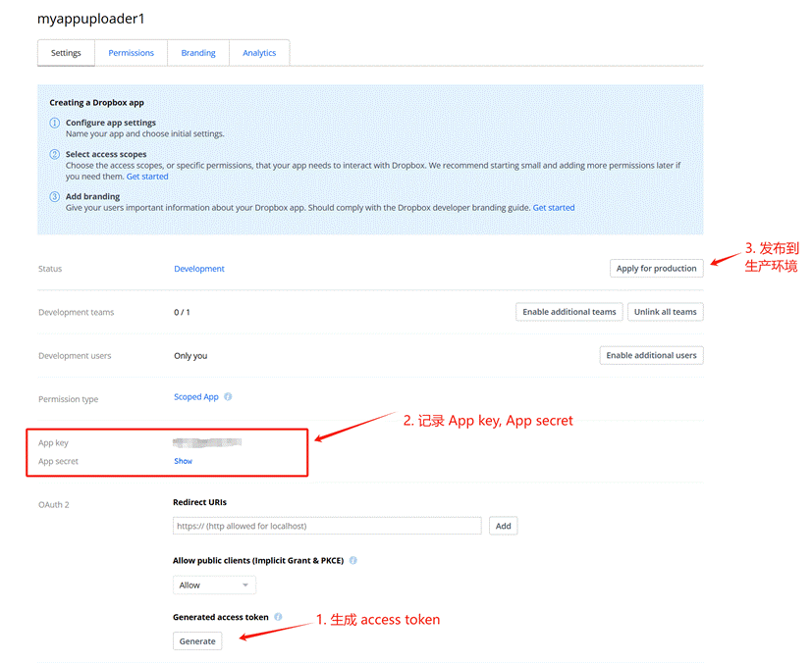Apply for production status
Image resolution: width=812 pixels, height=664 pixels.
coord(656,269)
